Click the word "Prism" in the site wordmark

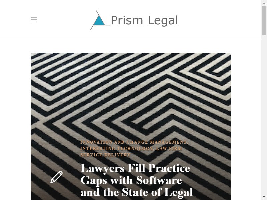[127, 20]
